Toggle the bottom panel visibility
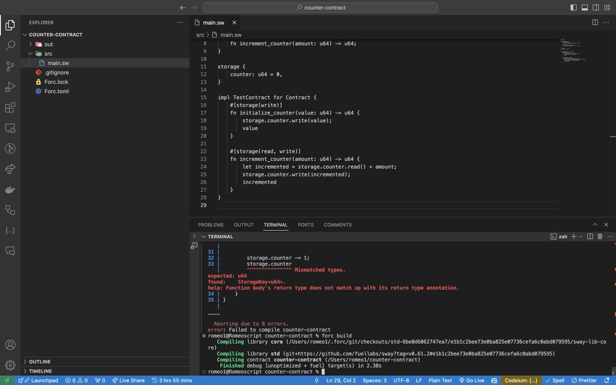 (584, 8)
